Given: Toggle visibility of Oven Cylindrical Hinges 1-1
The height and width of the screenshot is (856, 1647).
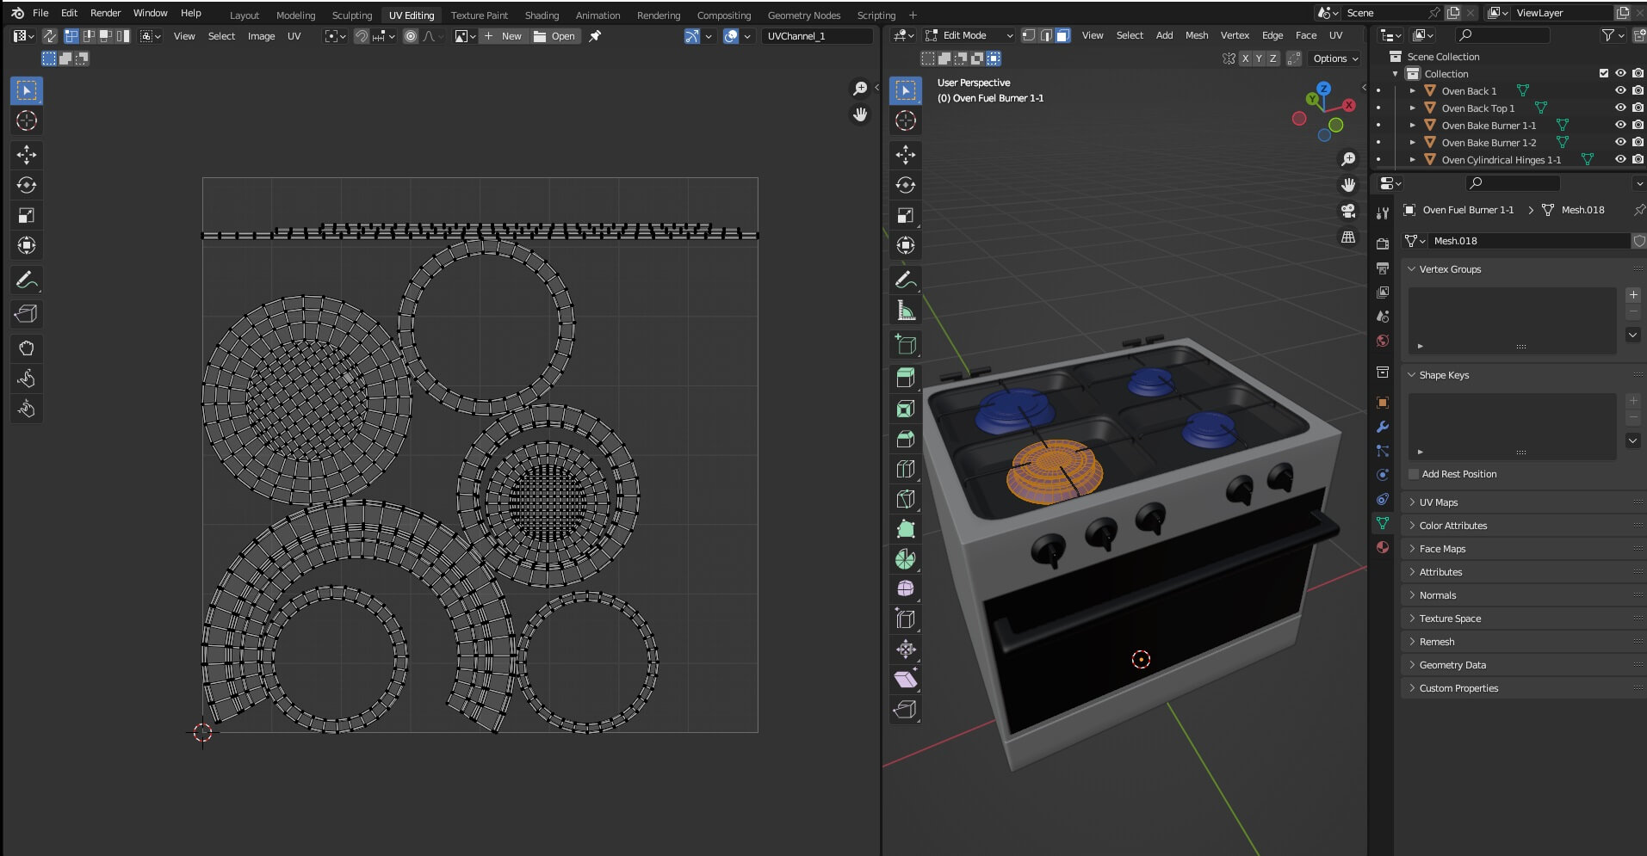Looking at the screenshot, I should (1620, 159).
